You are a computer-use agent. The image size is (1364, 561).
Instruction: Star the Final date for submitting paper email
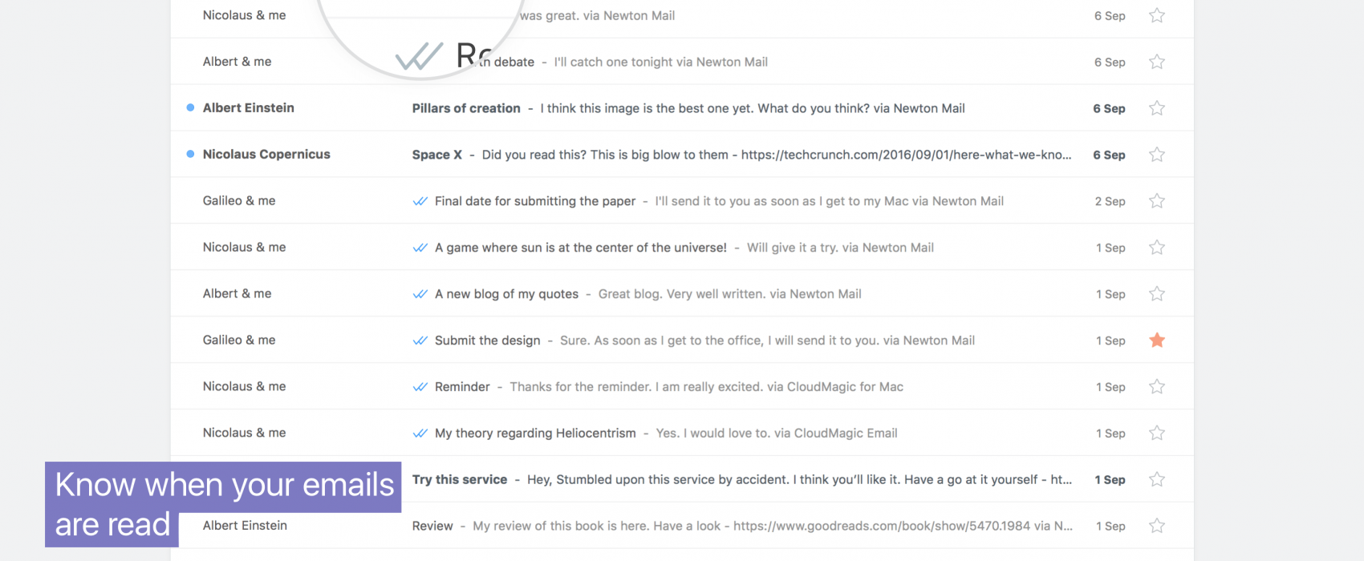click(x=1156, y=201)
